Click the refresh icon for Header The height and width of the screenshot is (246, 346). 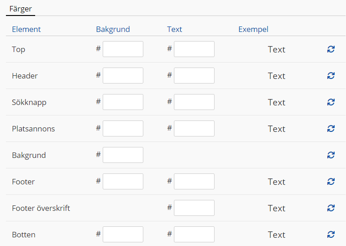331,76
